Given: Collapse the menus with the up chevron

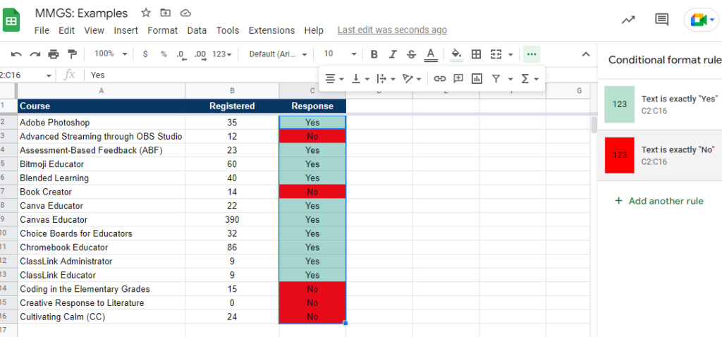Looking at the screenshot, I should coord(586,54).
